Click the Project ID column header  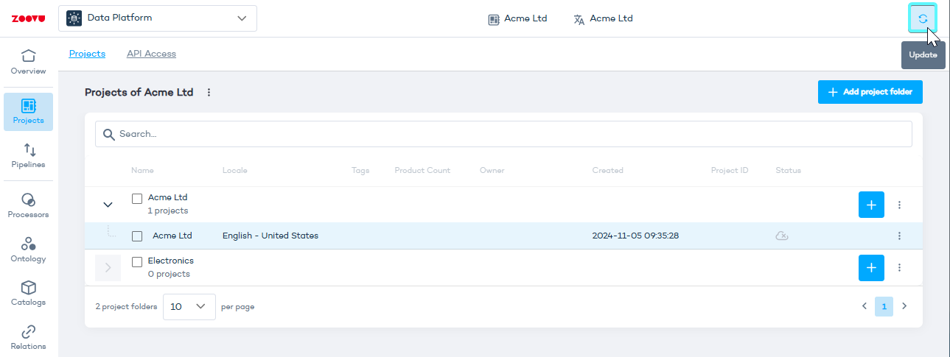[730, 170]
